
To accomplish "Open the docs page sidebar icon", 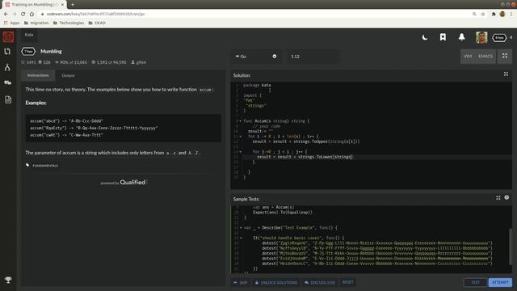I will pos(8,99).
